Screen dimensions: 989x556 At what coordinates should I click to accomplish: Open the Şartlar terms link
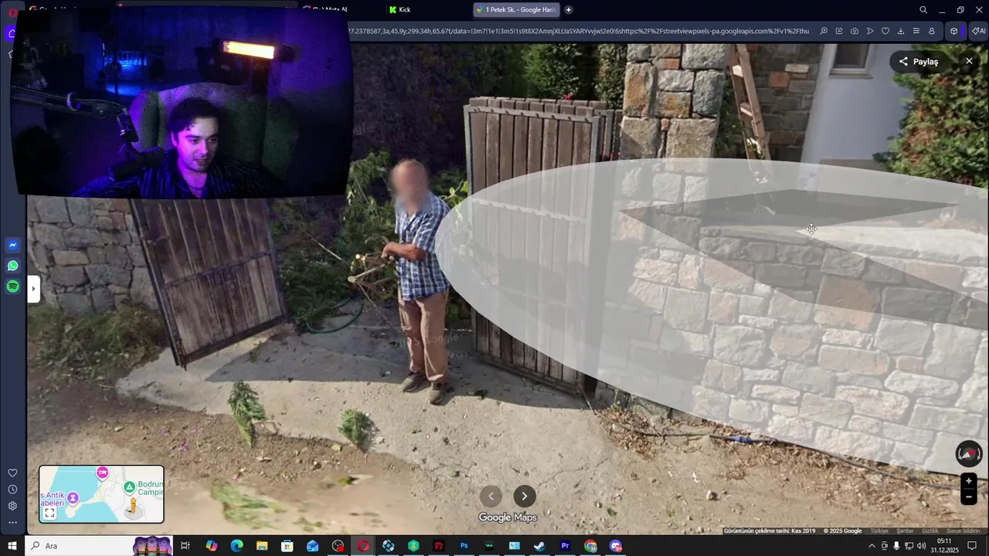pos(905,531)
